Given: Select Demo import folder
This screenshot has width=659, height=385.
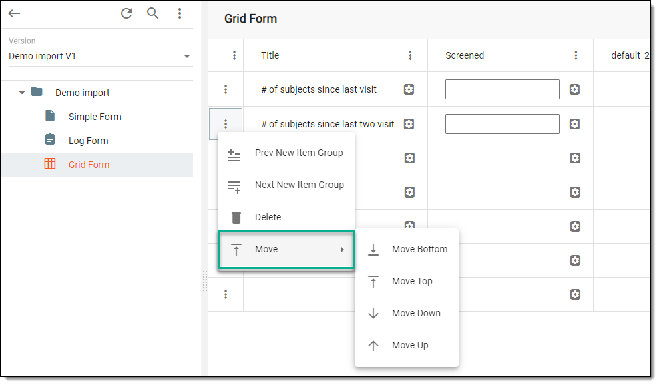Looking at the screenshot, I should (x=82, y=93).
